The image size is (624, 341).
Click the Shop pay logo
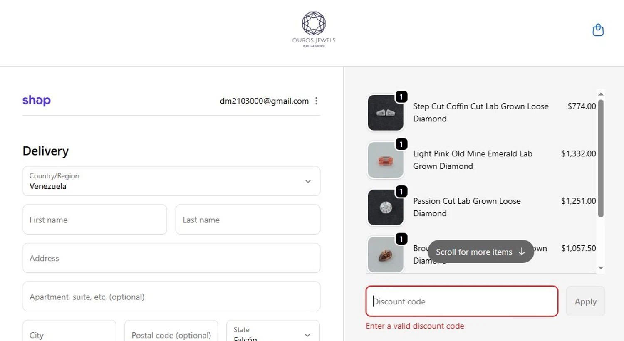(x=37, y=101)
